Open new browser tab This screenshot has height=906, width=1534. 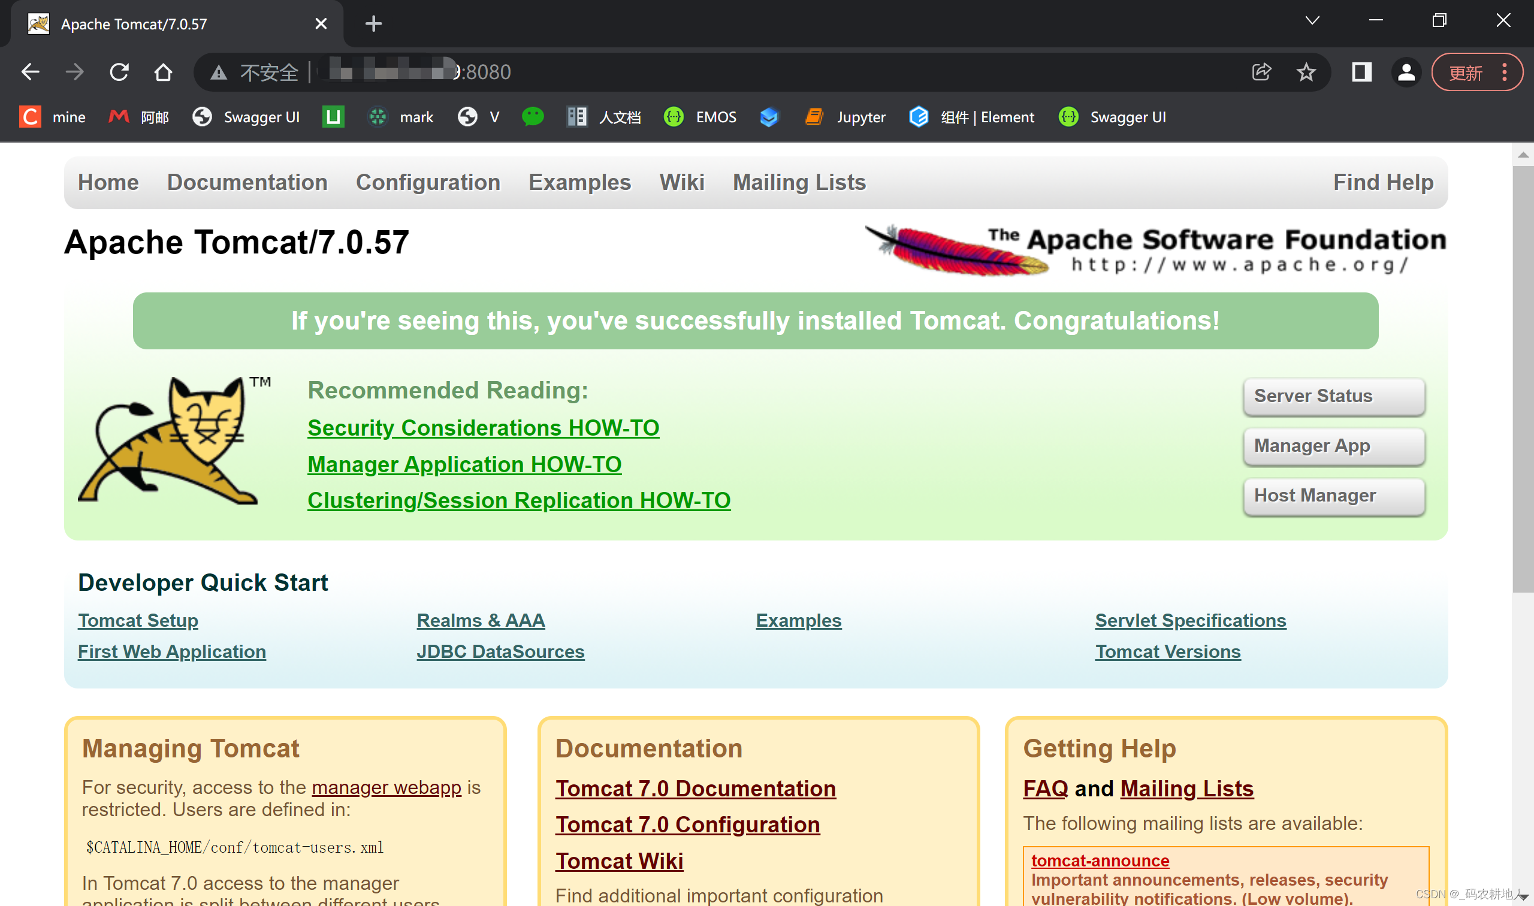[373, 24]
